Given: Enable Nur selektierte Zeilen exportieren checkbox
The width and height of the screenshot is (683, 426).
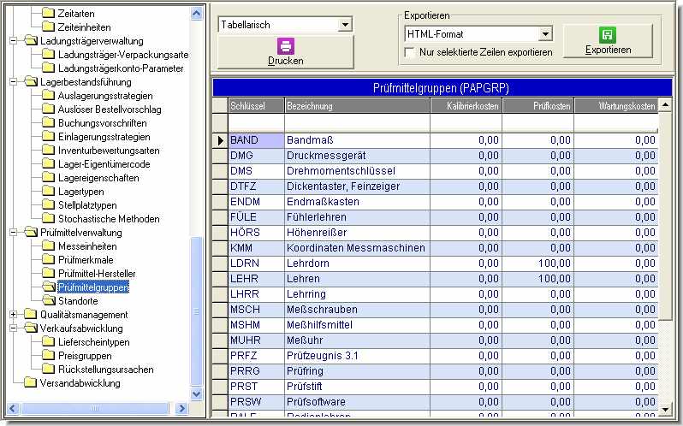Looking at the screenshot, I should tap(410, 52).
